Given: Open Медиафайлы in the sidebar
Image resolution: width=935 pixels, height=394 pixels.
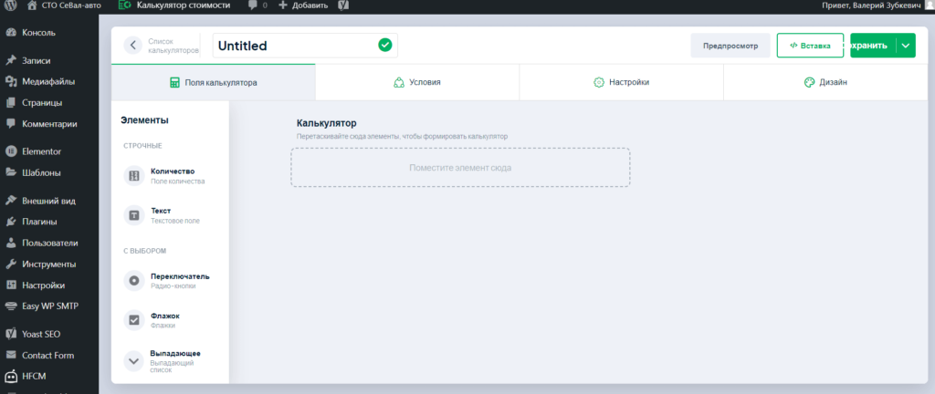Looking at the screenshot, I should tap(49, 81).
